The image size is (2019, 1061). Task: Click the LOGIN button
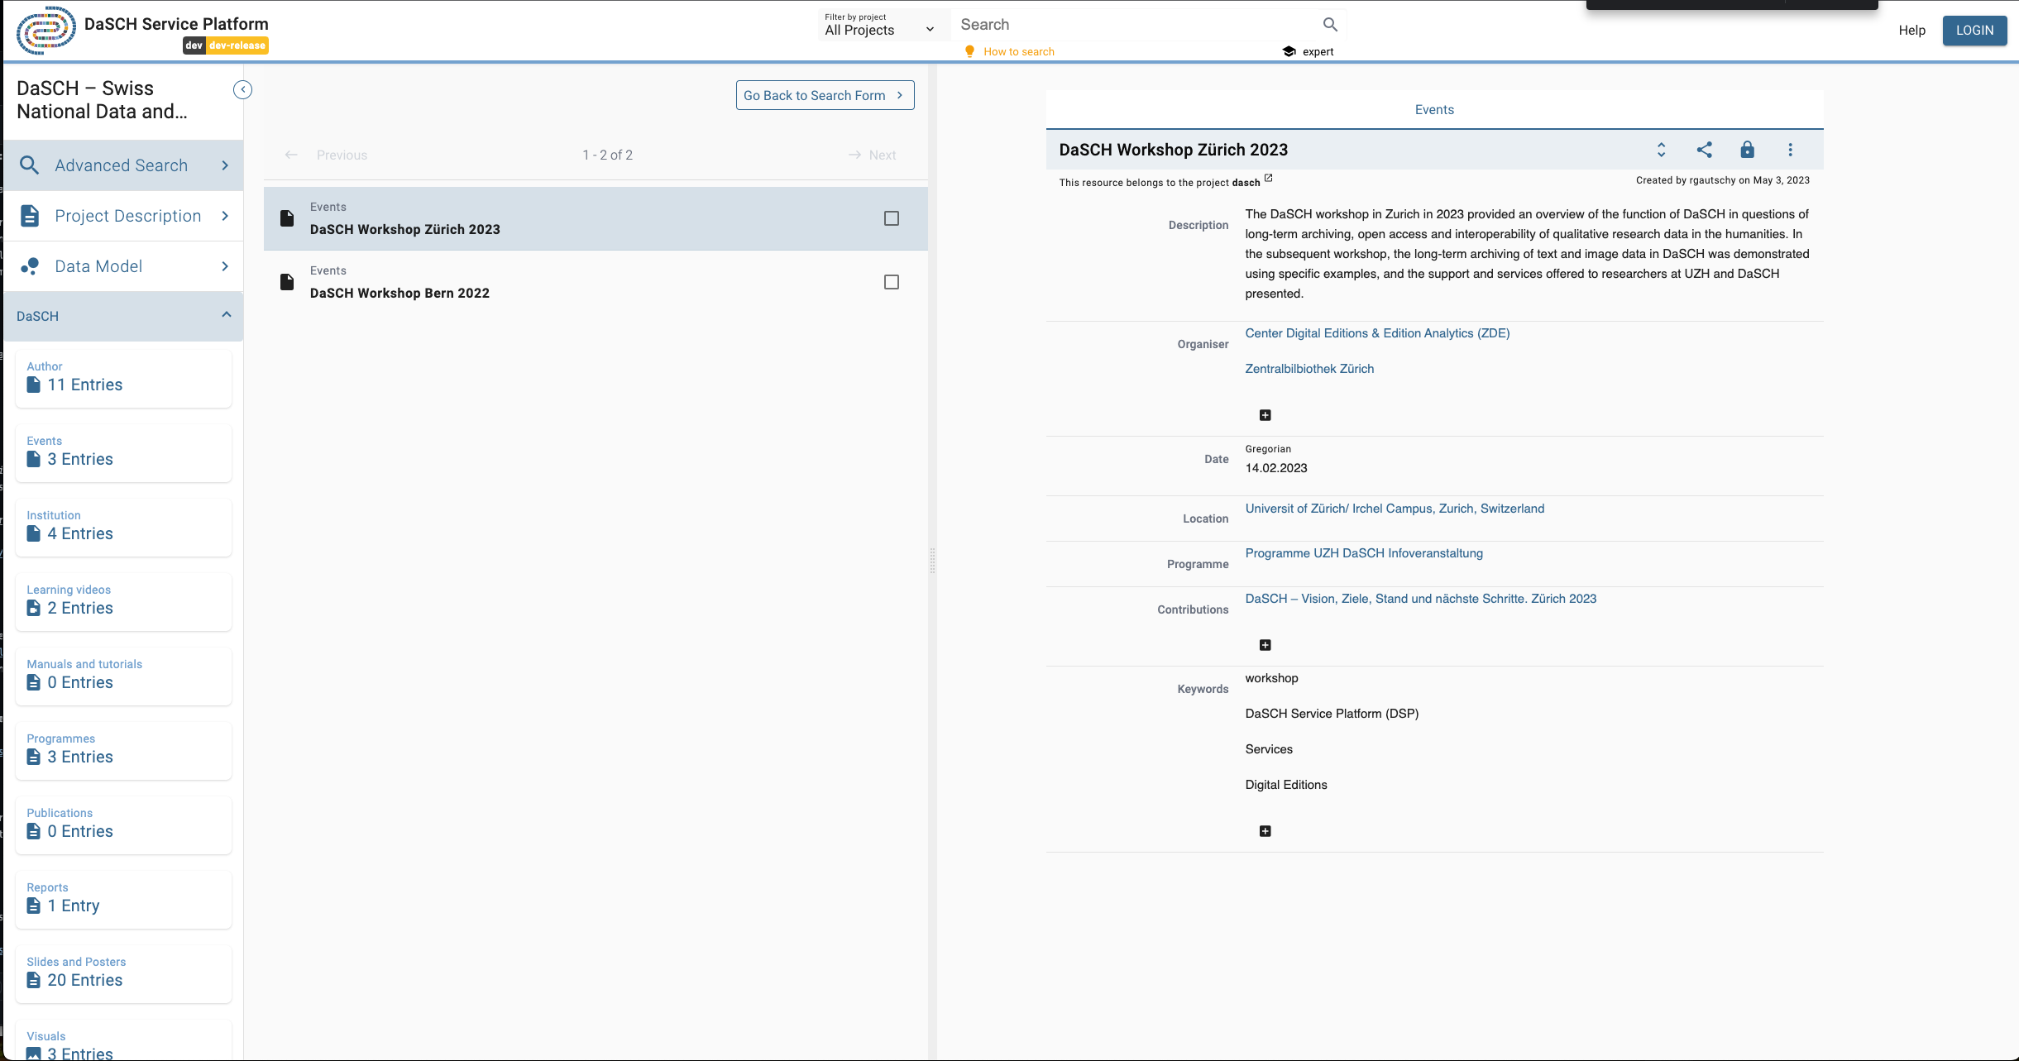pyautogui.click(x=1974, y=31)
